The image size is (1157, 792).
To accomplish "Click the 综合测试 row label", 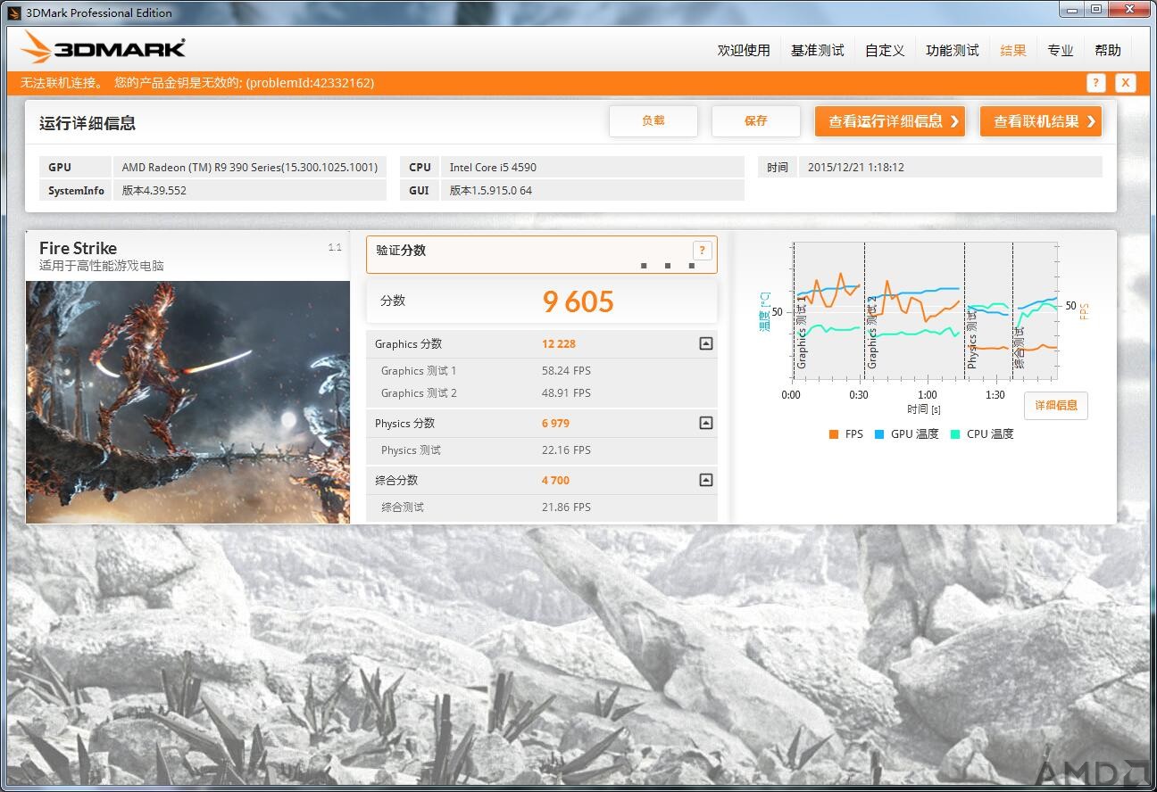I will [403, 507].
